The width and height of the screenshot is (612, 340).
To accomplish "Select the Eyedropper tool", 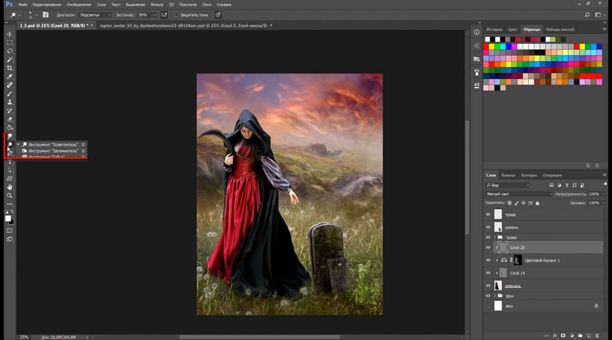I will (10, 76).
